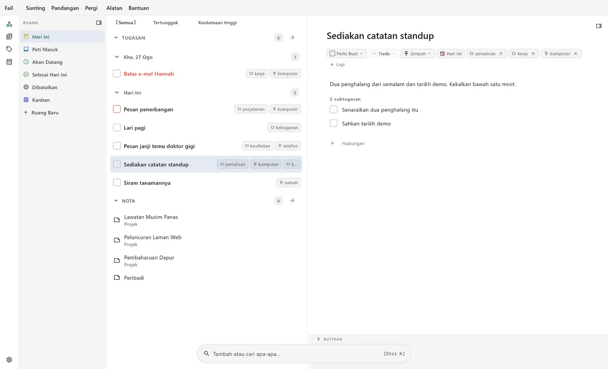Collapse the NOTA section
The width and height of the screenshot is (608, 369).
(x=116, y=201)
